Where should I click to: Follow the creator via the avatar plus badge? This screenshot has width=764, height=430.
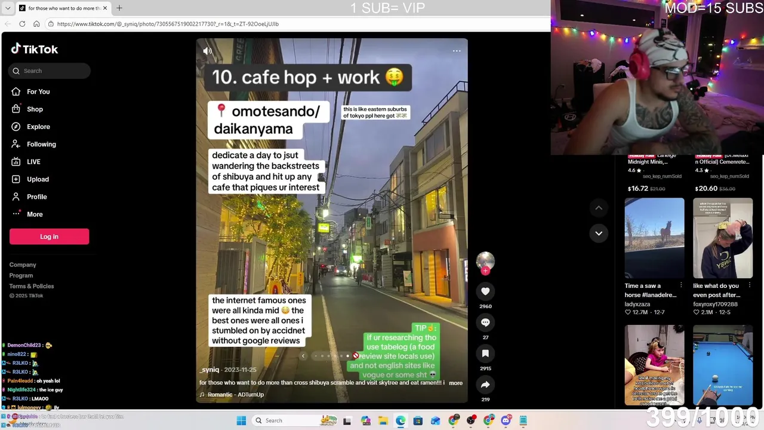pyautogui.click(x=485, y=271)
